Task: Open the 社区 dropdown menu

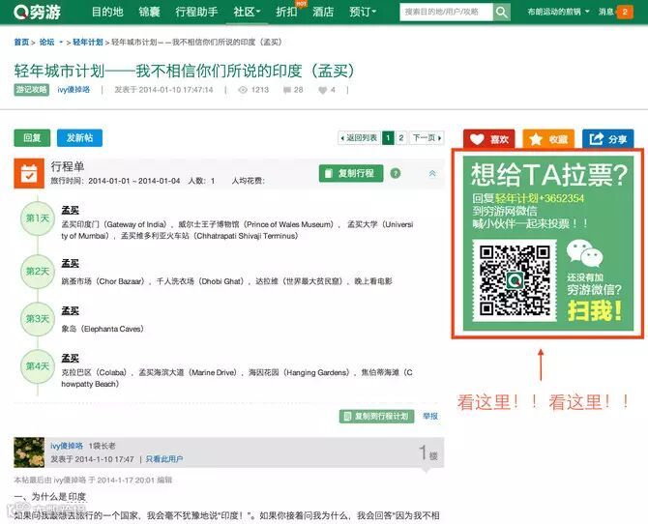Action: point(247,12)
